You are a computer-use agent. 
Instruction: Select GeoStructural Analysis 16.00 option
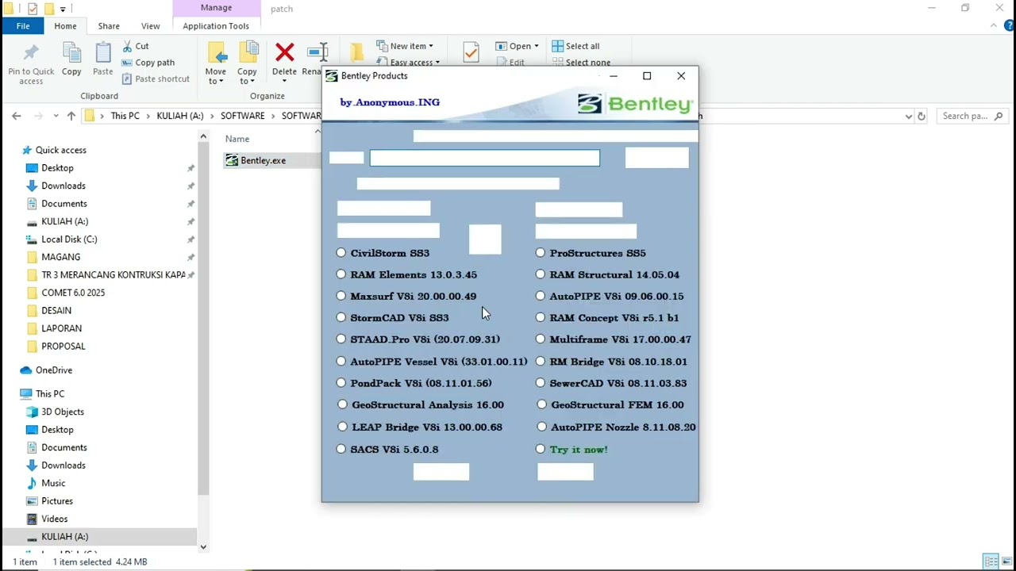342,404
